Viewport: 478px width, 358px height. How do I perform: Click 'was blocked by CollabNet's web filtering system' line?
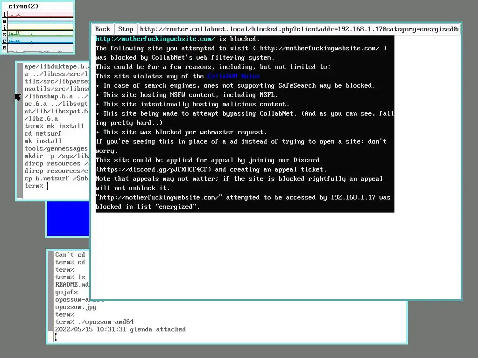point(185,57)
